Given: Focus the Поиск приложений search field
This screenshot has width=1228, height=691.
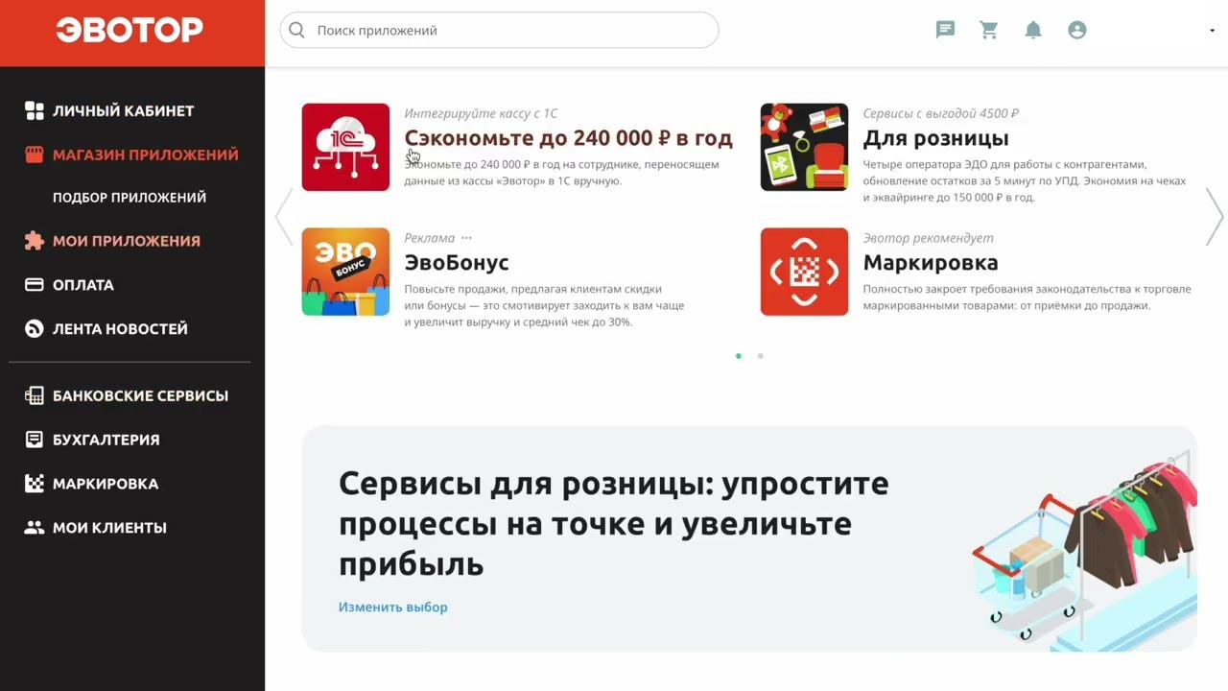Looking at the screenshot, I should (499, 30).
